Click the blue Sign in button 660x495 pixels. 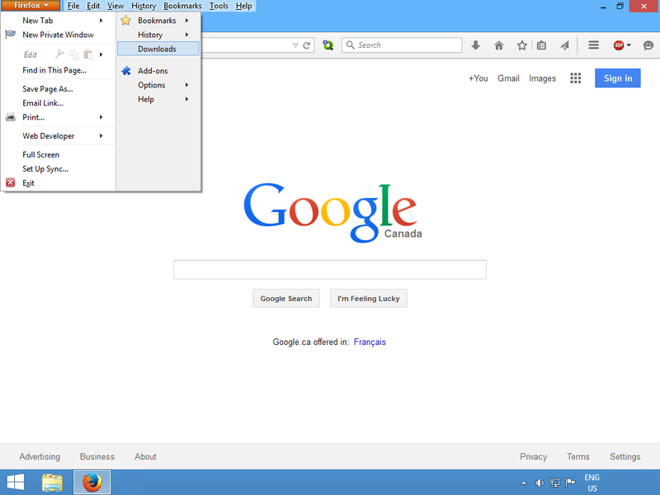(617, 78)
